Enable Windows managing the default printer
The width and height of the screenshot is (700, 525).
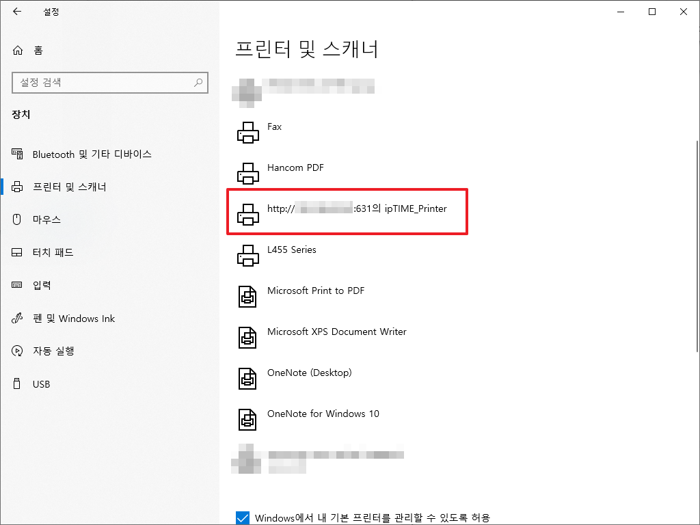[243, 517]
